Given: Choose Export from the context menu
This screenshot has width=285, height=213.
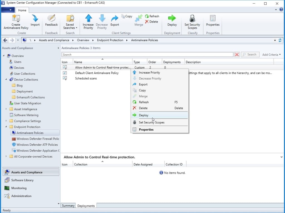Looking at the screenshot, I should coord(160,84).
